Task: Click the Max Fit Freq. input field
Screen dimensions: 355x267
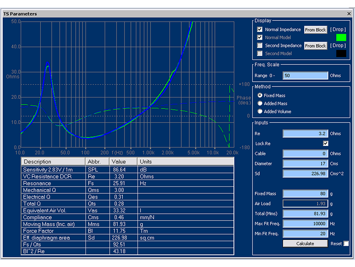Action: 305,224
